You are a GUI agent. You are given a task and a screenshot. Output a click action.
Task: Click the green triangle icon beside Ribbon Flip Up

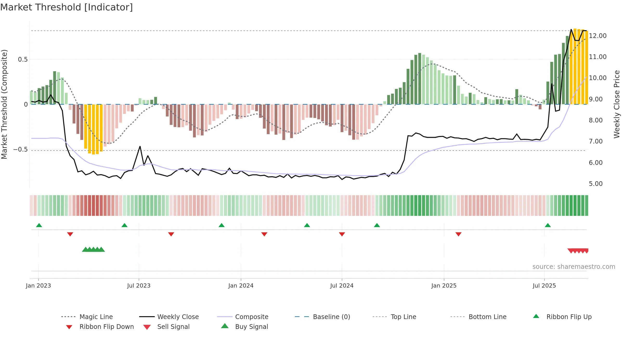[x=536, y=316]
